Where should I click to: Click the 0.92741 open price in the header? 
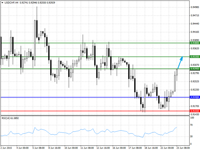(24, 3)
